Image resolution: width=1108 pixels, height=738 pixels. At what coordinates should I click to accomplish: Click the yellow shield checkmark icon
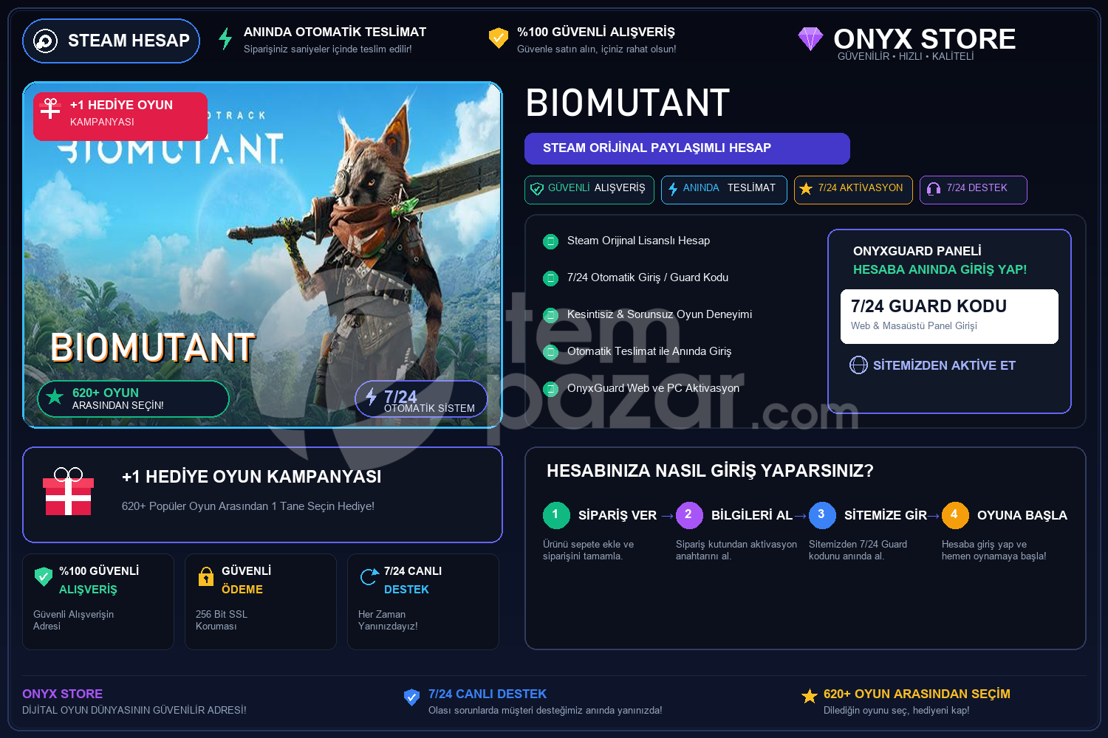499,38
